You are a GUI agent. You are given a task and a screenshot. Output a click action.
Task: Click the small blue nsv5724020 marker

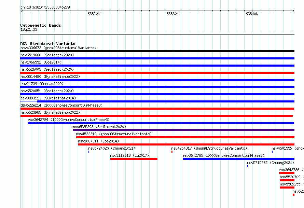[89, 152]
